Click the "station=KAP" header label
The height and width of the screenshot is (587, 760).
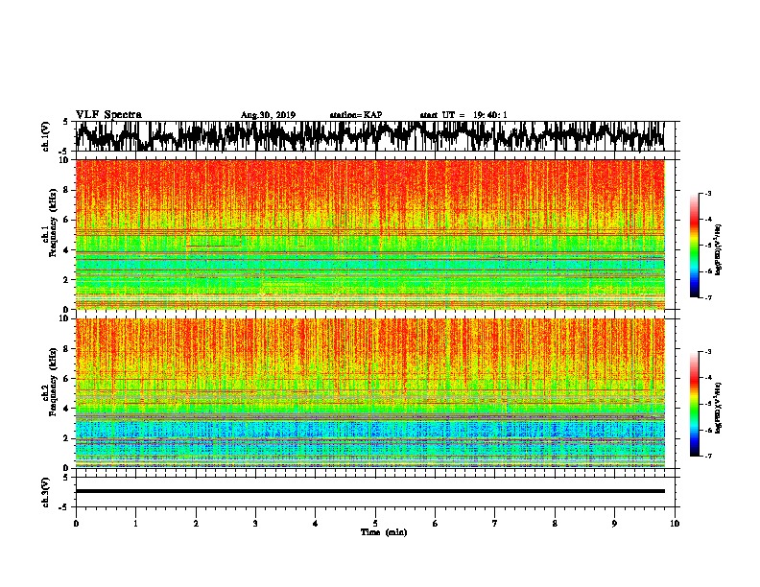[356, 115]
